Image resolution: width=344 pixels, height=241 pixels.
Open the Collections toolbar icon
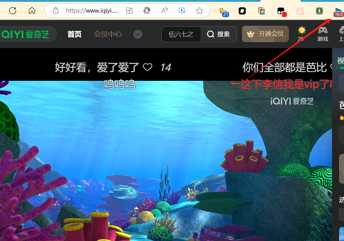[261, 11]
